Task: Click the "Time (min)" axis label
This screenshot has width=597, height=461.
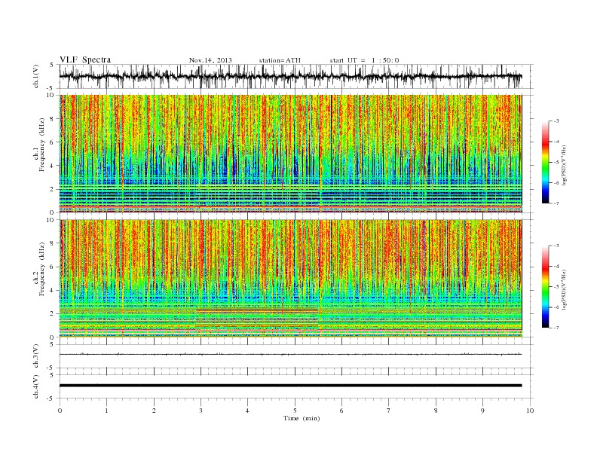Action: (x=302, y=418)
